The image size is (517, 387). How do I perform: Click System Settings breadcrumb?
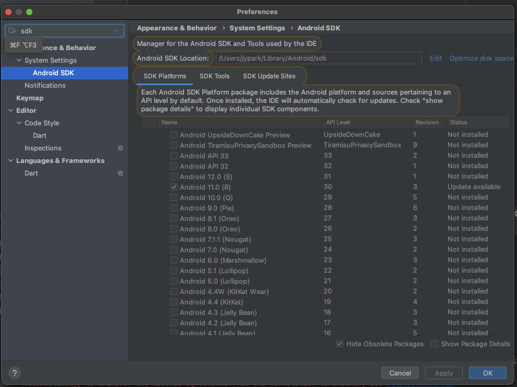tap(257, 28)
